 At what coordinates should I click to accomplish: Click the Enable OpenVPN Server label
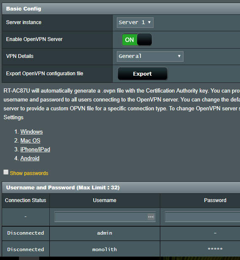coord(34,39)
